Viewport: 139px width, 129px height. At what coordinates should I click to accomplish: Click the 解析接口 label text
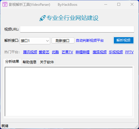tap(12, 41)
